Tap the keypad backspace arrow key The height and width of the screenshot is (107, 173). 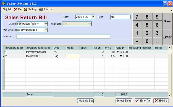[x=167, y=21]
